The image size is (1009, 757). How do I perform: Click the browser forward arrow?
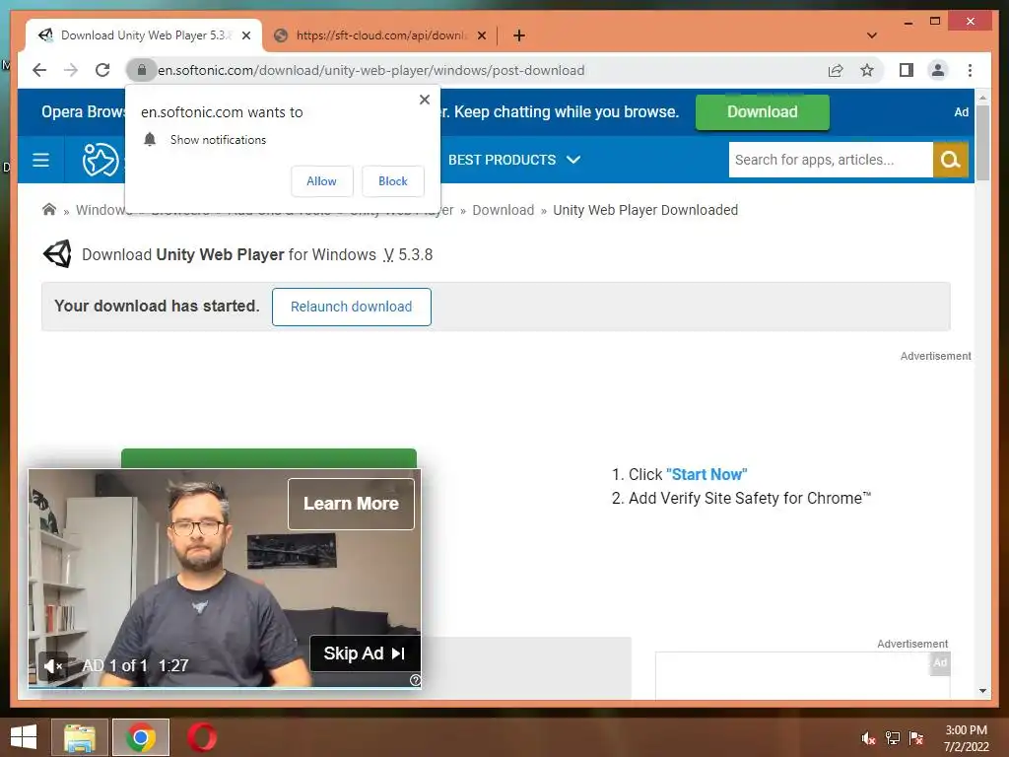point(71,70)
